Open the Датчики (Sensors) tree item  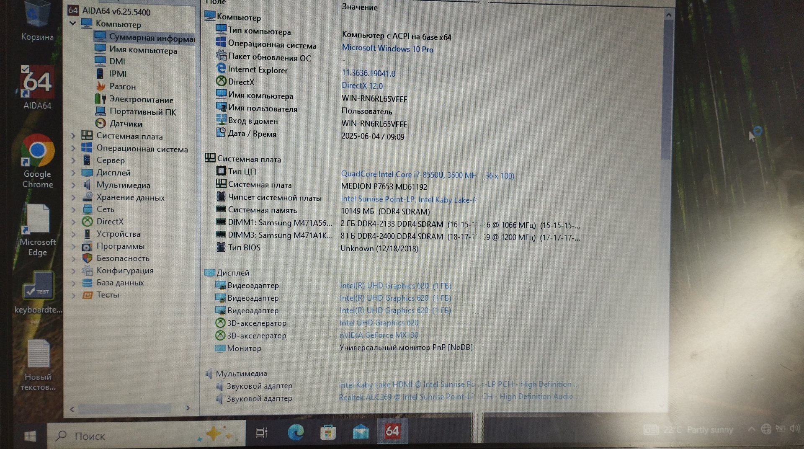(125, 124)
